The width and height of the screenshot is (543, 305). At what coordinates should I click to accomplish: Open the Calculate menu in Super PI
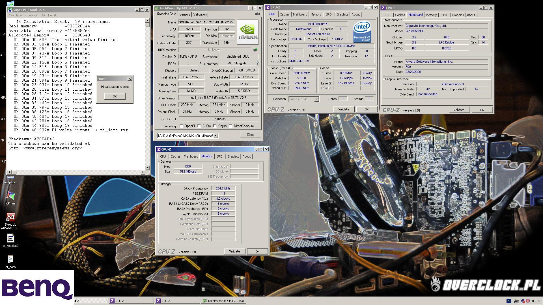(x=17, y=15)
